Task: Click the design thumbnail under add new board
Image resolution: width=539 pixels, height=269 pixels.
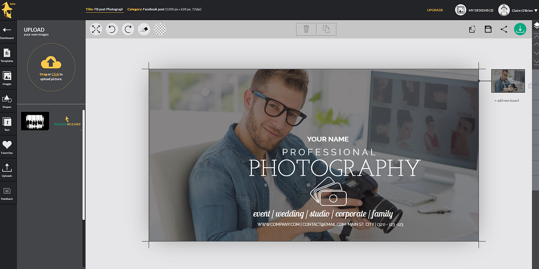Action: point(508,81)
